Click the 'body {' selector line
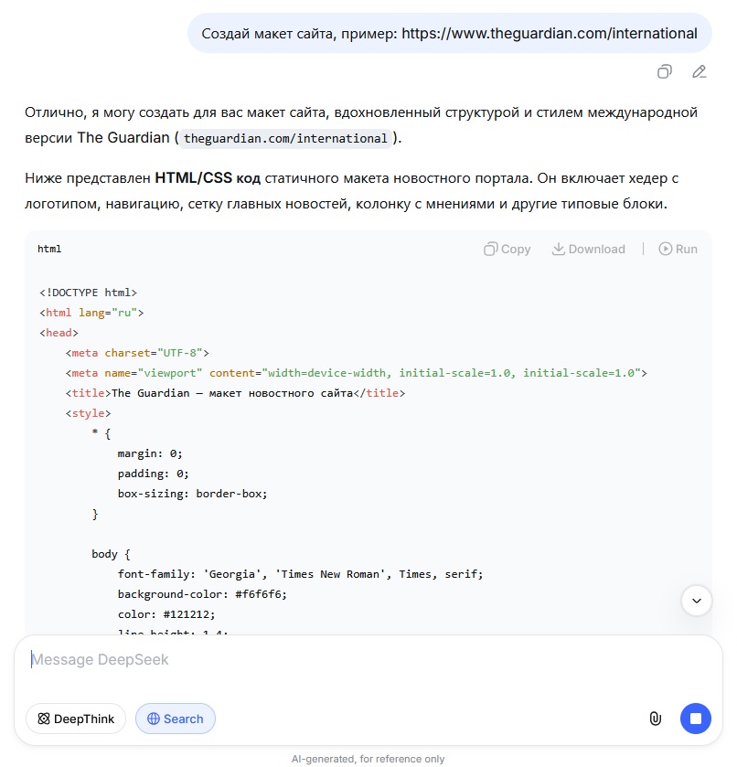The height and width of the screenshot is (767, 737). click(111, 554)
